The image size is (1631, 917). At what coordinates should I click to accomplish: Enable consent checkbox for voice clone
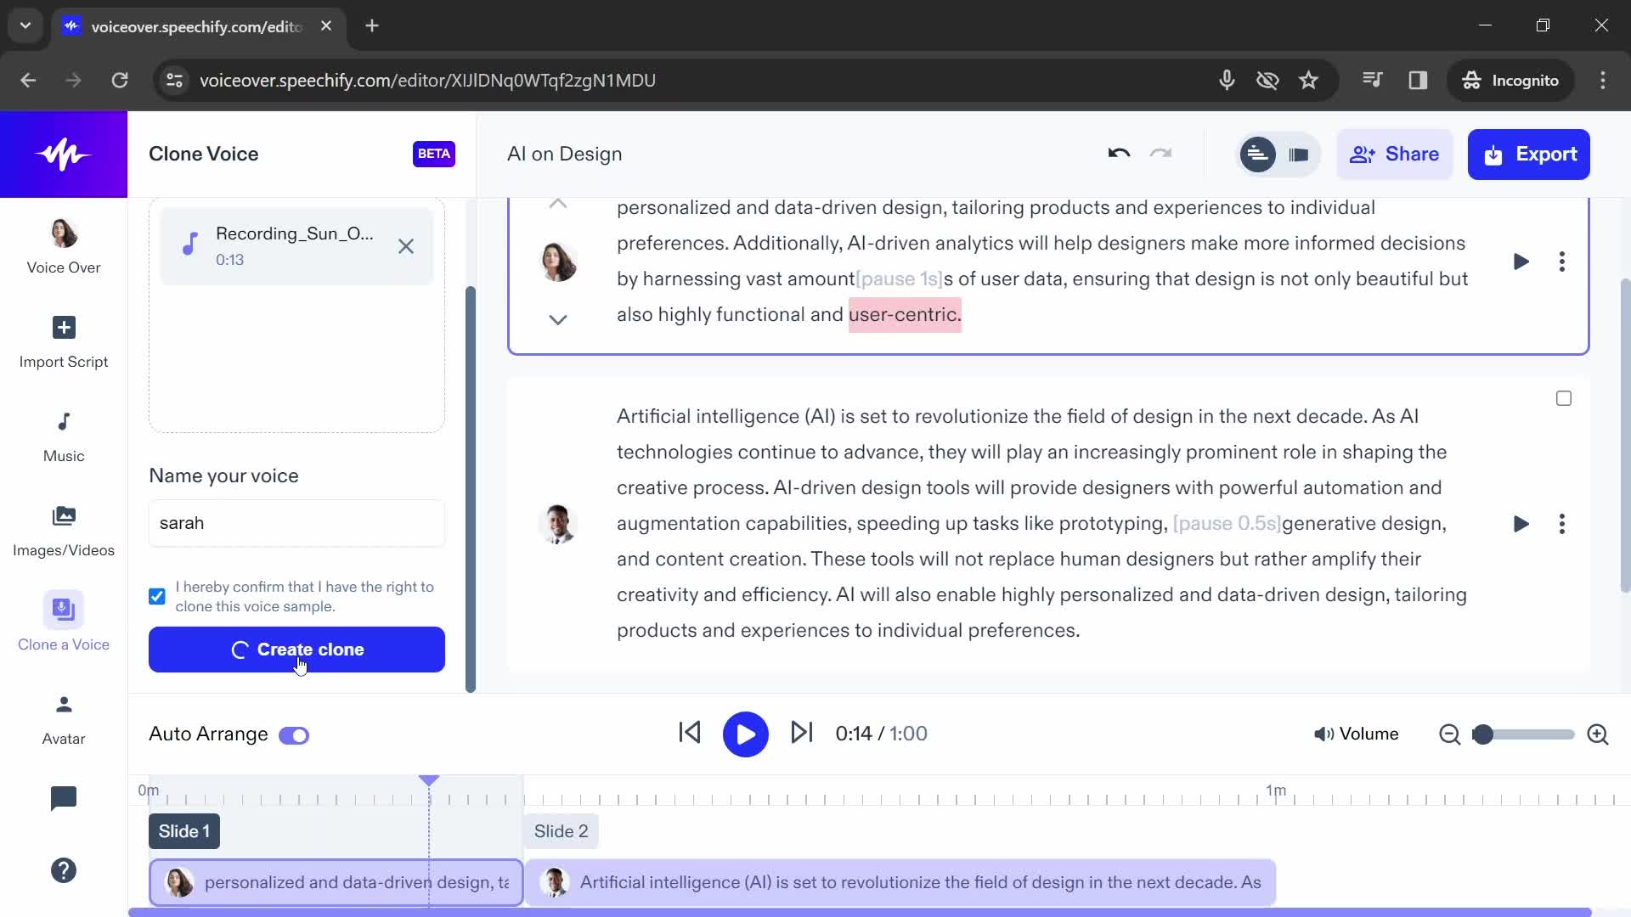coord(157,596)
